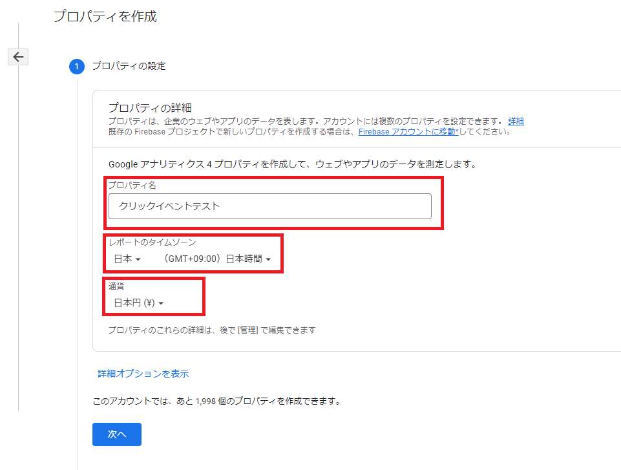This screenshot has height=470, width=621.
Task: Go back using the left arrow button
Action: (18, 57)
